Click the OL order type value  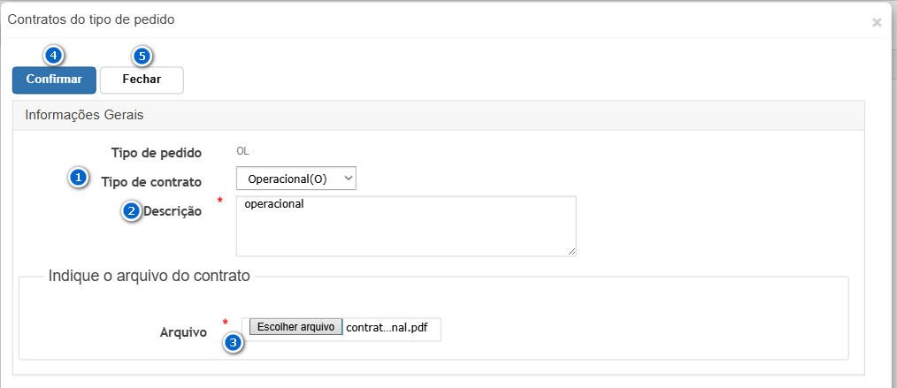[x=242, y=151]
